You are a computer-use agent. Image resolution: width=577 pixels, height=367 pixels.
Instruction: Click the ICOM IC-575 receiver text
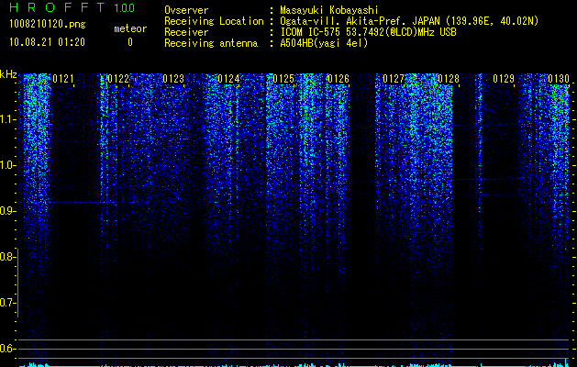(368, 32)
